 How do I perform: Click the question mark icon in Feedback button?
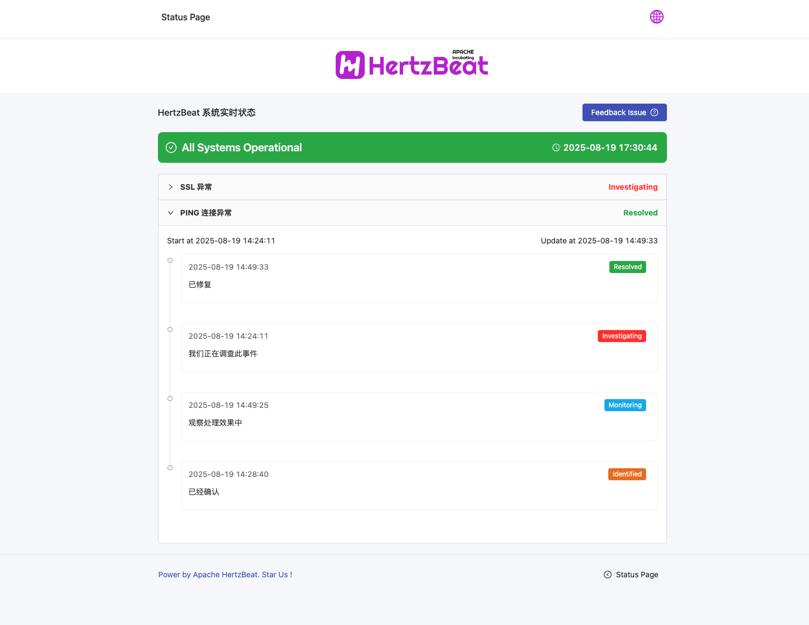point(654,112)
